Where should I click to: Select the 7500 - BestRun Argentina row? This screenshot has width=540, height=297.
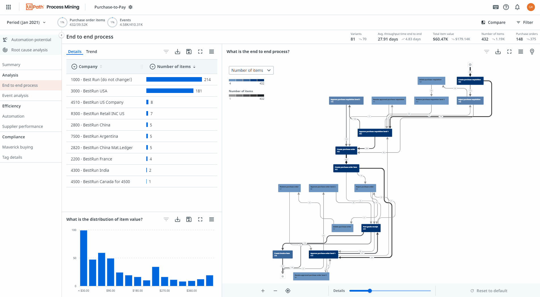tap(142, 136)
